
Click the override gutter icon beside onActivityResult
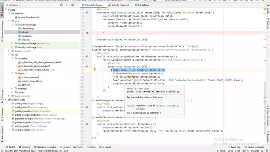[86, 13]
